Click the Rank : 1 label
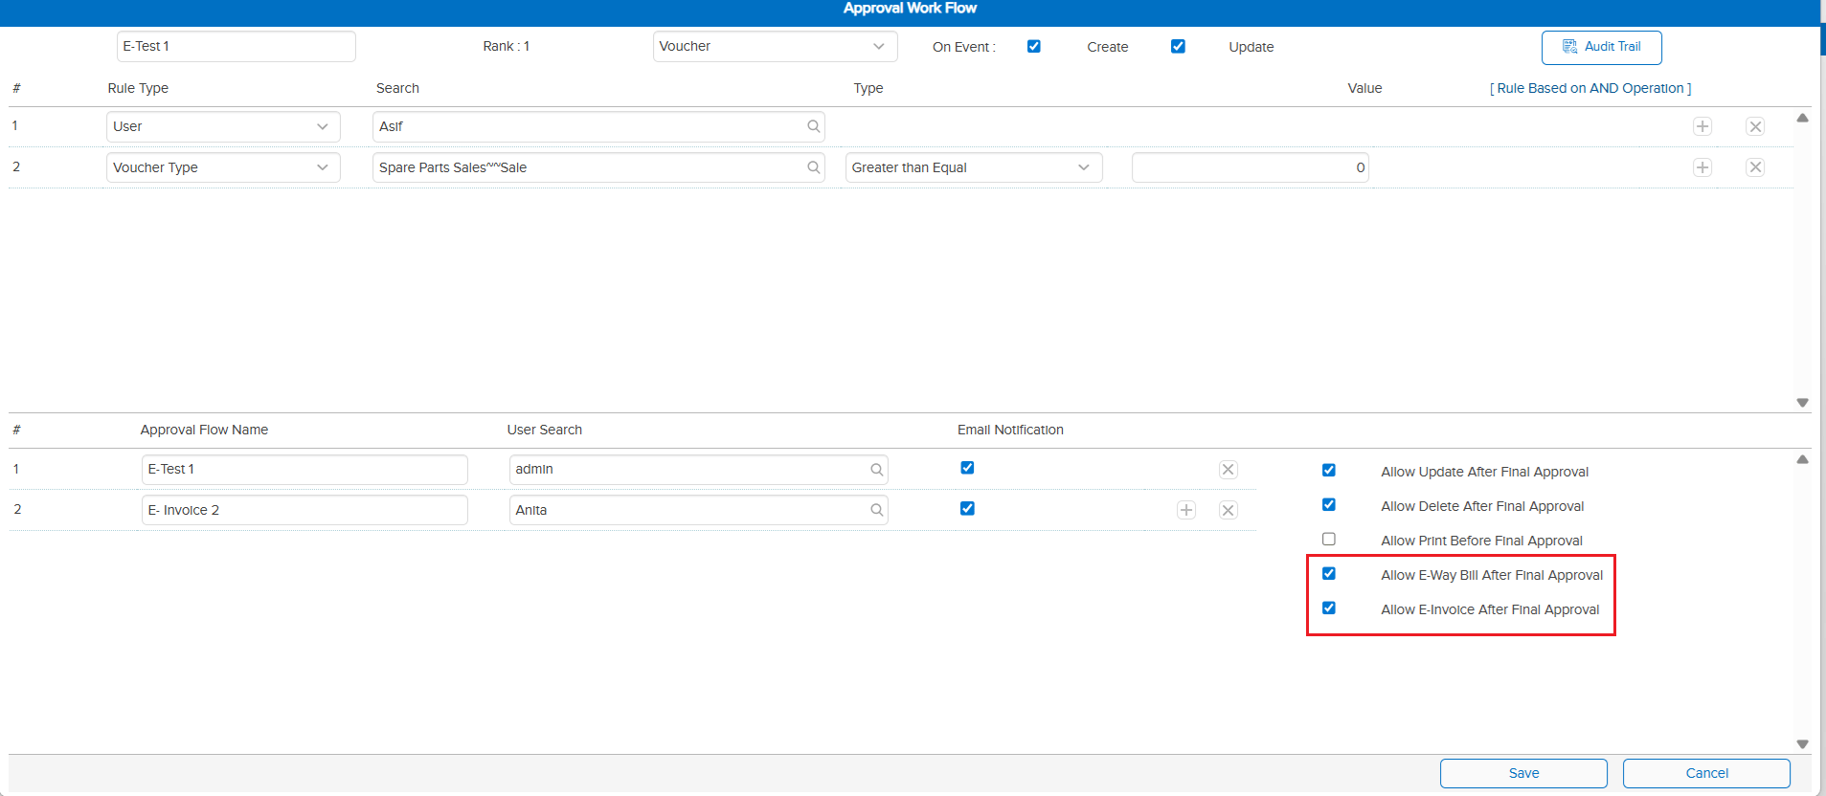The height and width of the screenshot is (796, 1826). (x=506, y=46)
